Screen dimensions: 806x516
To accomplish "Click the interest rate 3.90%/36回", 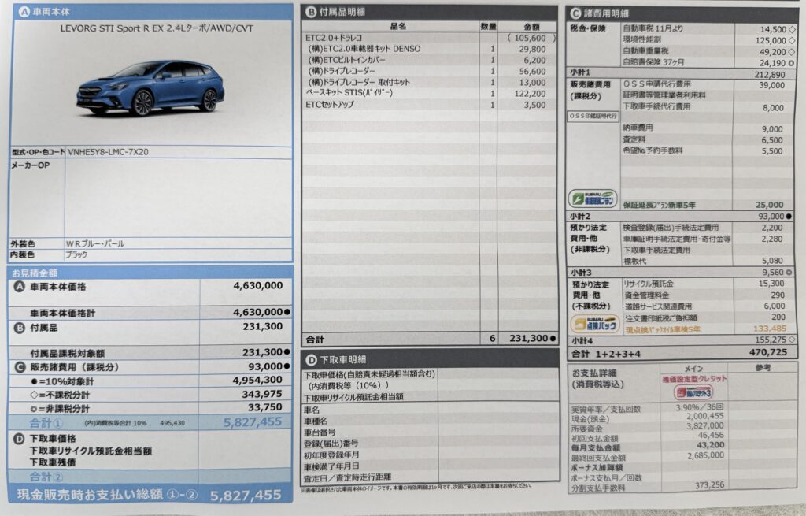I will [x=699, y=407].
